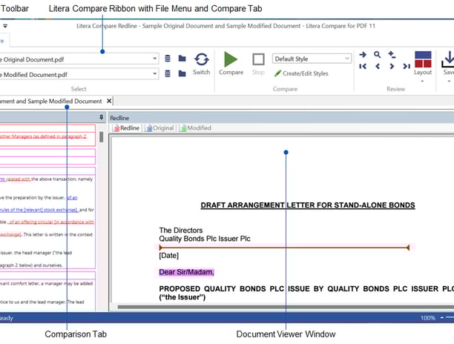This screenshot has width=454, height=344.
Task: Open Quick Access Toolbar customize arrow
Action: 5,26
